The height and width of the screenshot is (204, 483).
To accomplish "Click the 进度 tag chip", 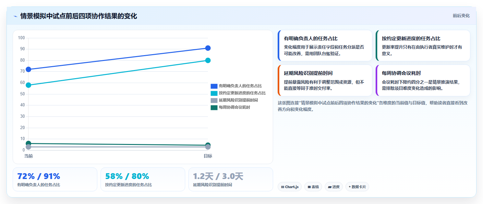I will [334, 187].
